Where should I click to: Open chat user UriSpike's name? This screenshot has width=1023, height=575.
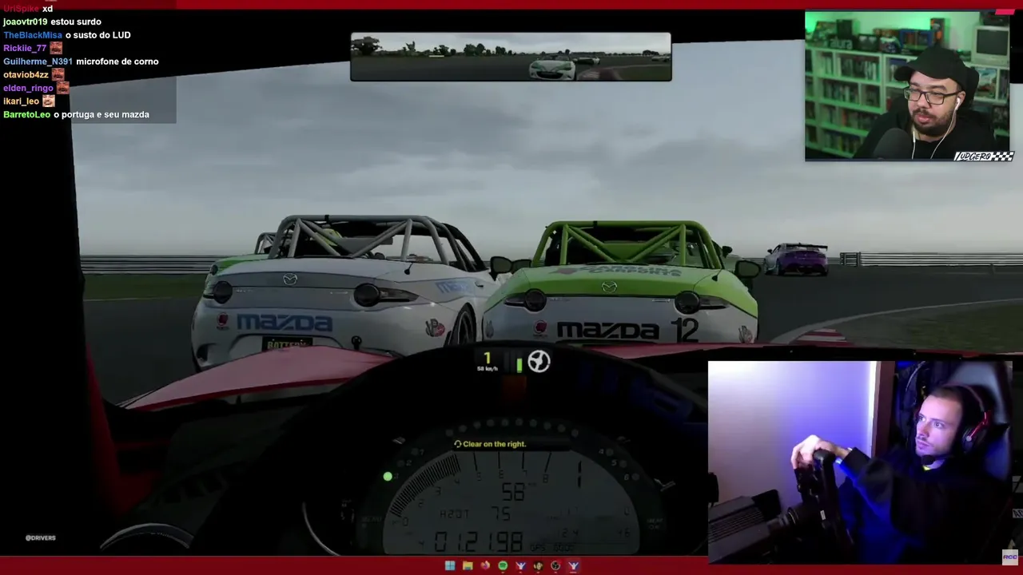pos(21,9)
